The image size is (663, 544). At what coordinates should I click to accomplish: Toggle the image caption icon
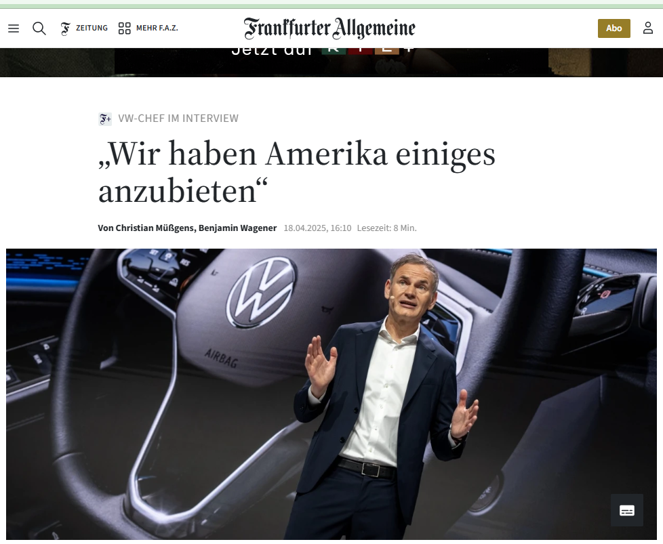click(x=626, y=510)
